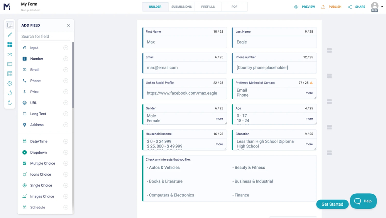The height and width of the screenshot is (218, 386).
Task: Click the Publish button
Action: tap(331, 7)
